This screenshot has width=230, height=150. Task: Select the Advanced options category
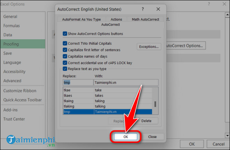[12, 81]
